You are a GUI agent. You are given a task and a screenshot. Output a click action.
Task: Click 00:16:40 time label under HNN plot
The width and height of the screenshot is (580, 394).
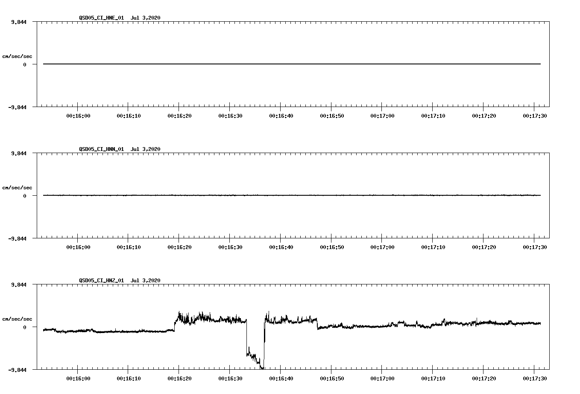(281, 247)
